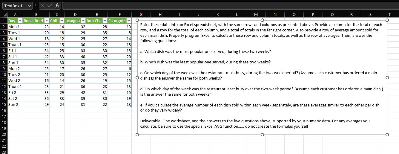The width and height of the screenshot is (399, 154).
Task: Open the Chili column filter dropdown
Action: coord(62,21)
